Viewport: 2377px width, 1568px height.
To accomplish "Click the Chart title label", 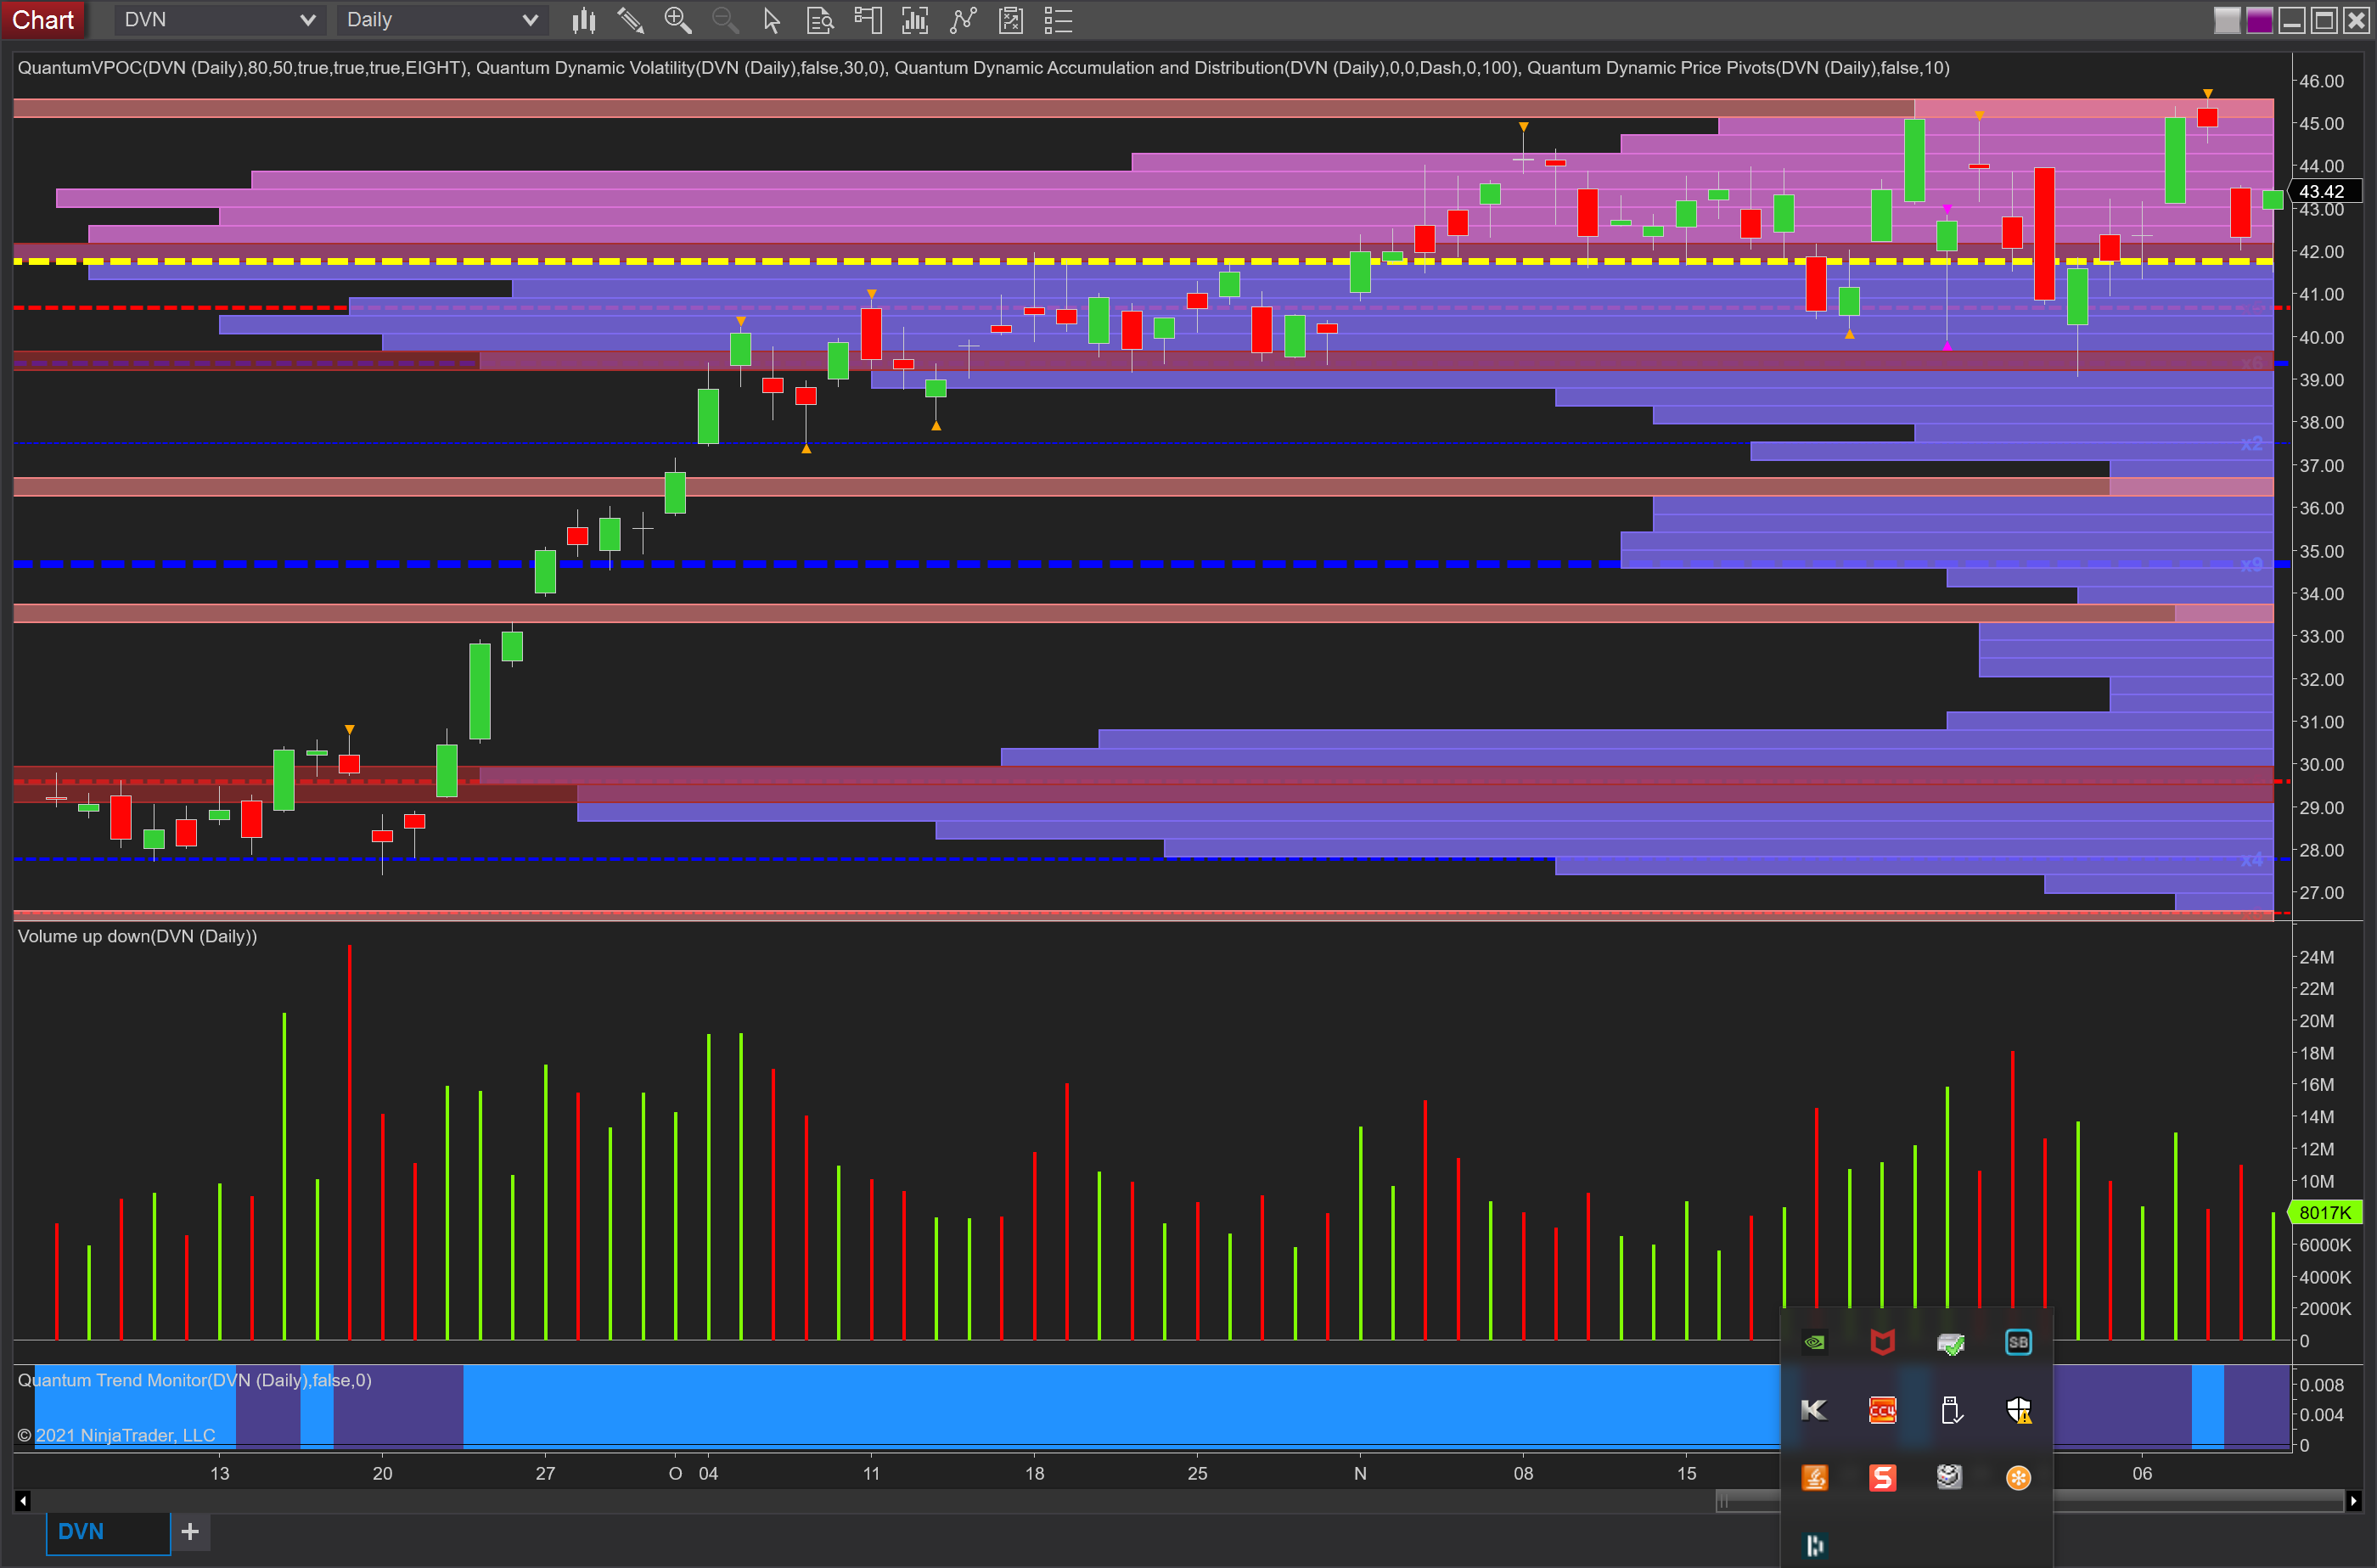I will [x=43, y=20].
